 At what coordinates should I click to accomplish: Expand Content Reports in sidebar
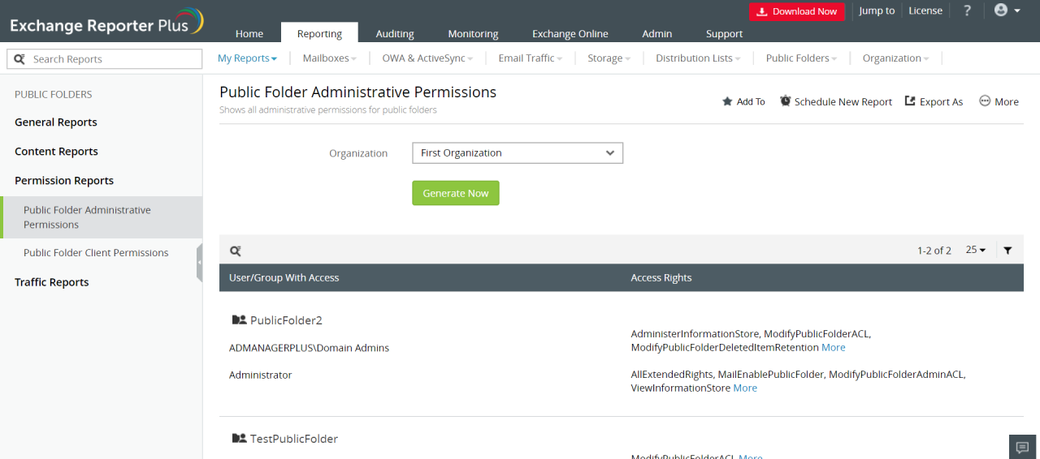(x=56, y=152)
